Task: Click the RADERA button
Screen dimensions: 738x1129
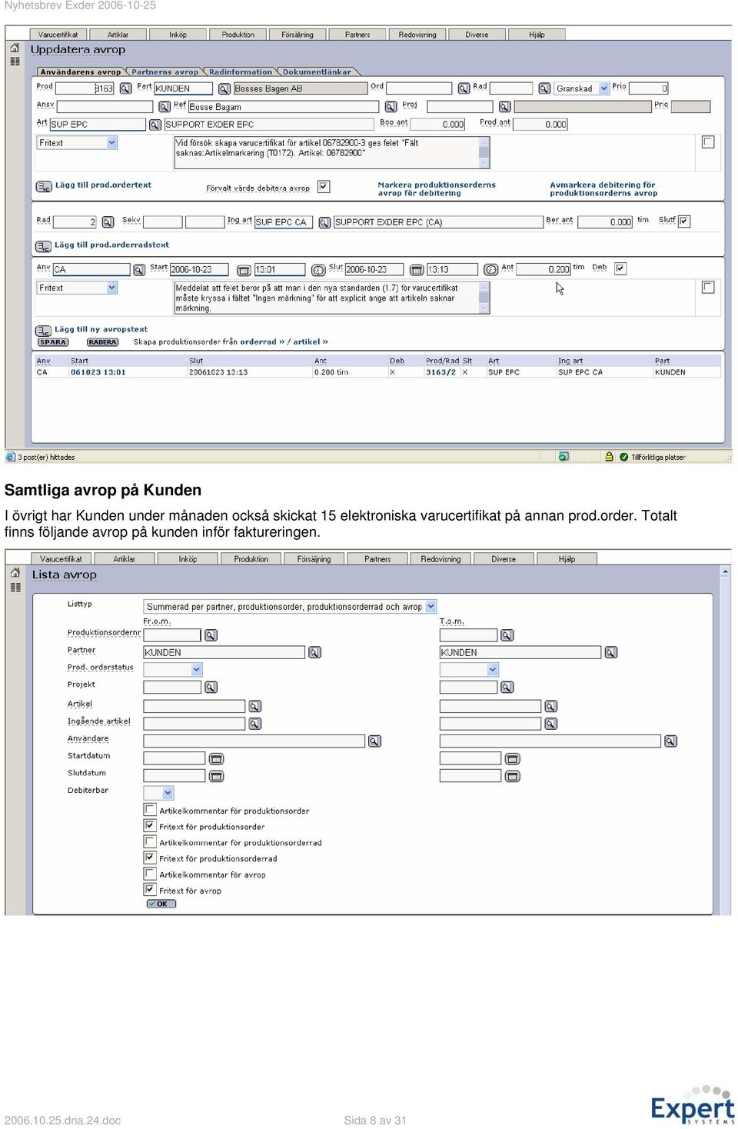Action: coord(102,342)
